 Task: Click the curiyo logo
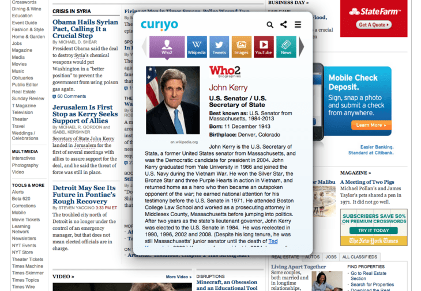tap(159, 25)
